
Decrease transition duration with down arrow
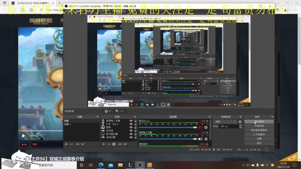coord(240,127)
